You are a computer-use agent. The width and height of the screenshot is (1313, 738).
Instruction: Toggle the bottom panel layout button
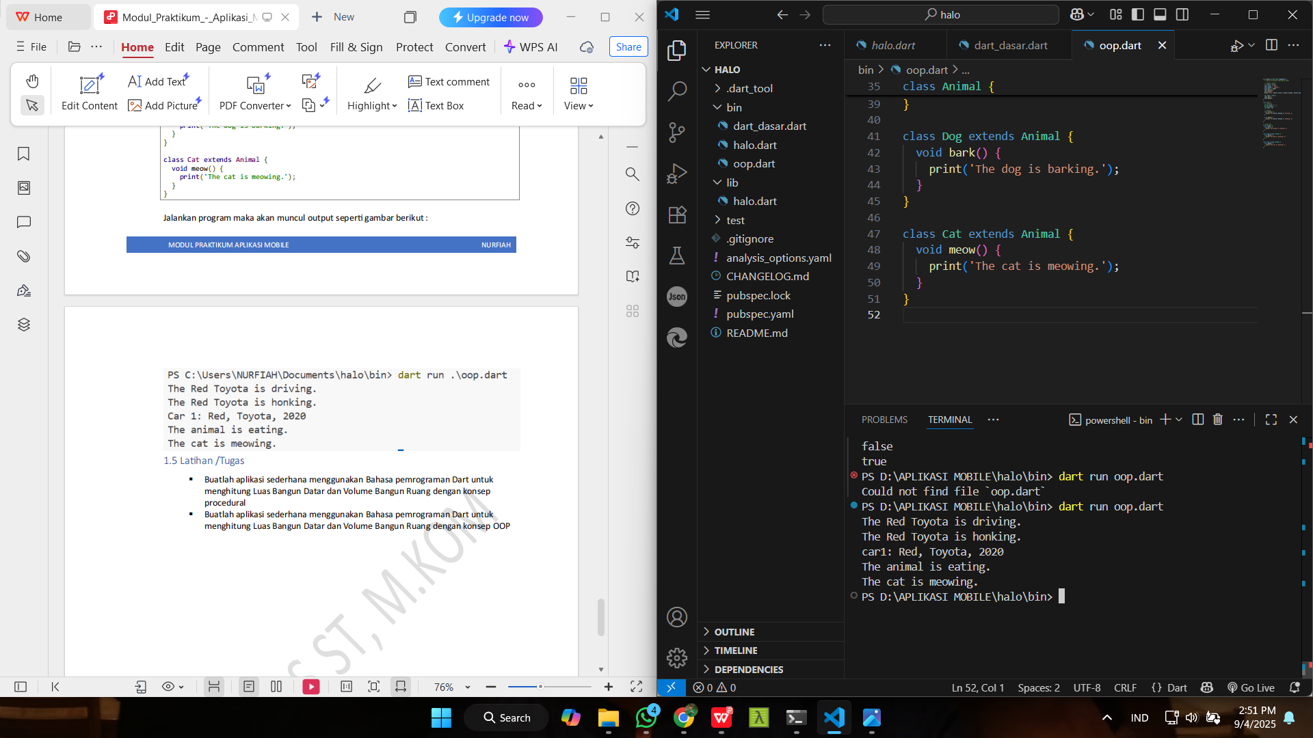(x=1160, y=14)
